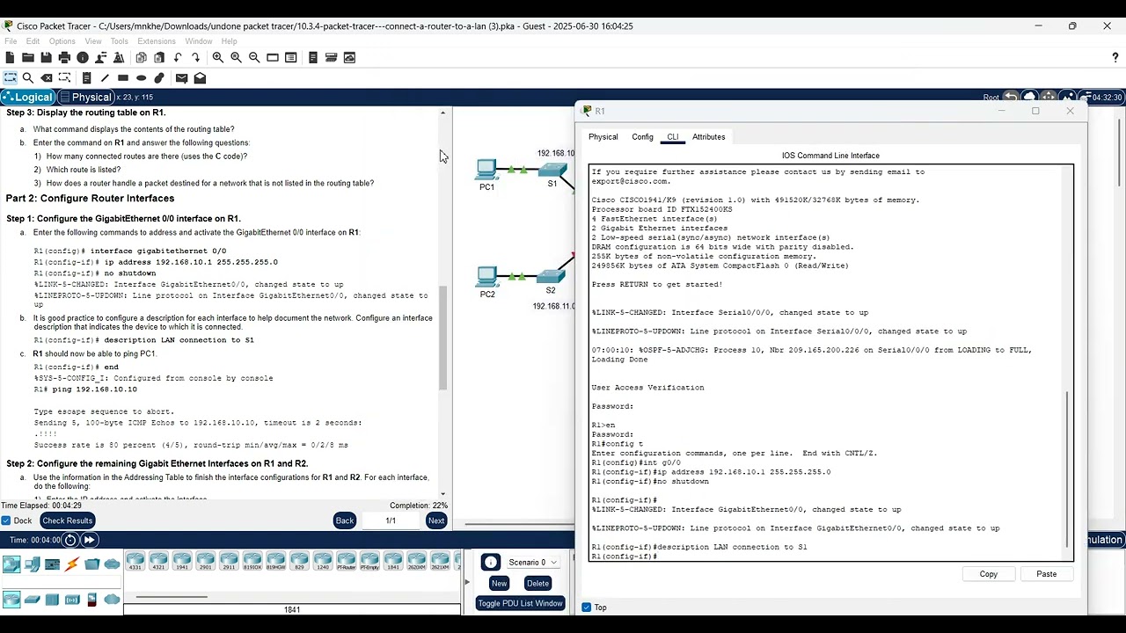Image resolution: width=1126 pixels, height=633 pixels.
Task: Click the instructions panel vertical scrollbar
Action: pyautogui.click(x=442, y=338)
